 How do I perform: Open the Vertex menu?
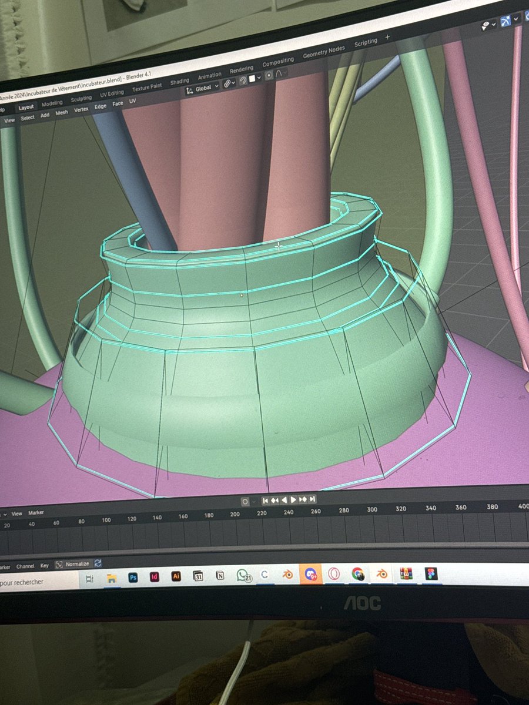point(81,109)
